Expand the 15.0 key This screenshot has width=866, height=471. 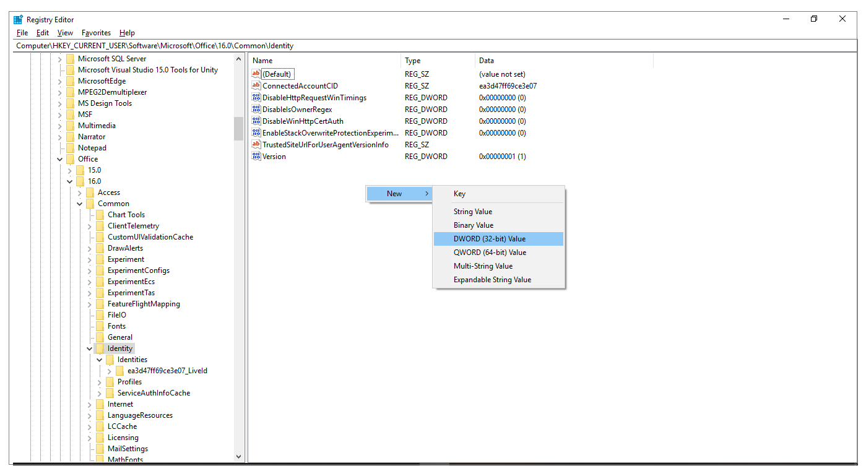tap(70, 170)
